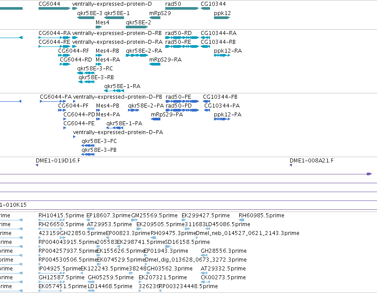
Task: Select the CG6044-RA transcript
Action: click(x=54, y=38)
